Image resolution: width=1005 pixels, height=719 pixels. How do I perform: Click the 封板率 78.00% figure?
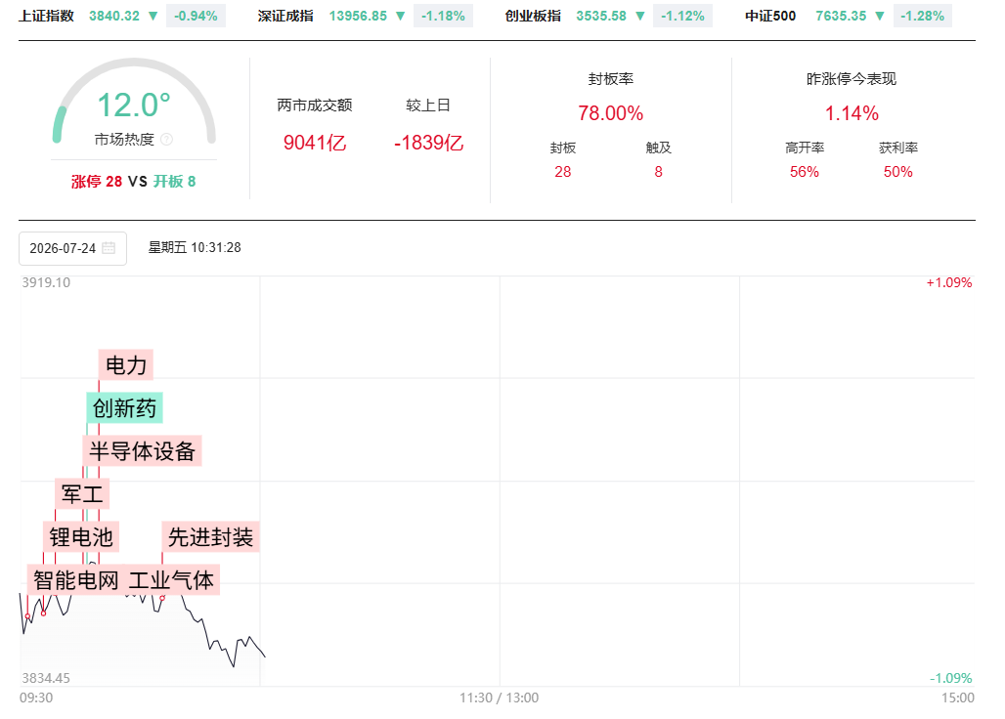(610, 113)
